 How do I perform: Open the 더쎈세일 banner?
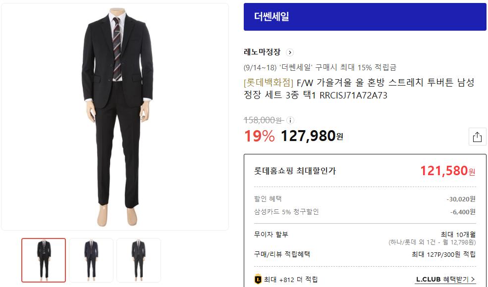[365, 17]
